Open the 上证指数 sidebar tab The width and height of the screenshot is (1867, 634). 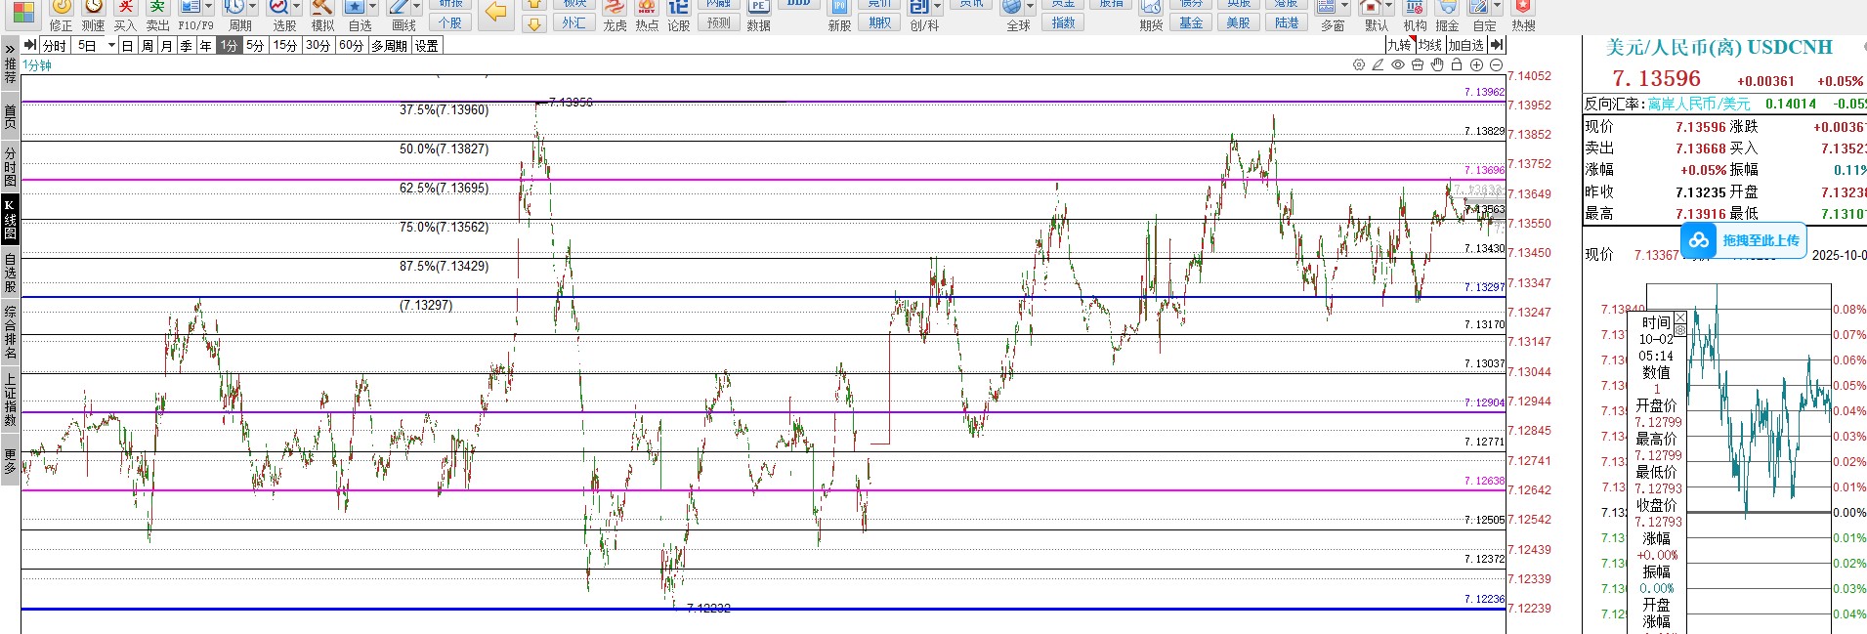click(10, 401)
